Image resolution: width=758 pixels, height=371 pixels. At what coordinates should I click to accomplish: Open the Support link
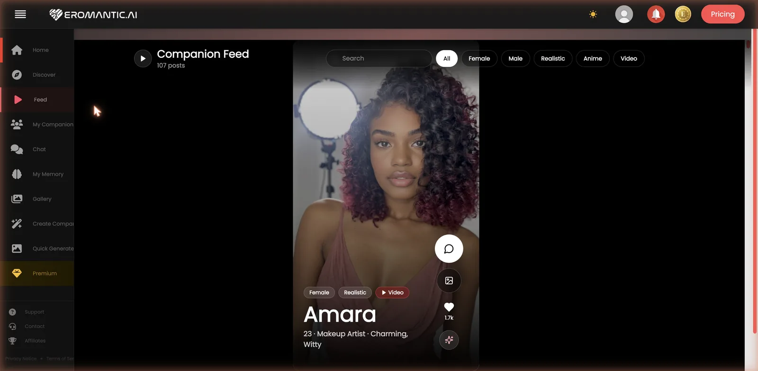click(34, 312)
